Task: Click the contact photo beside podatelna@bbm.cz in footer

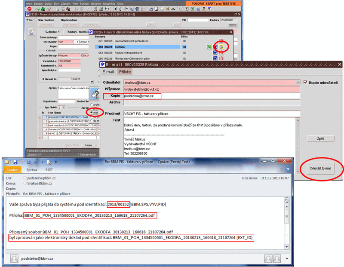Action: (14, 259)
